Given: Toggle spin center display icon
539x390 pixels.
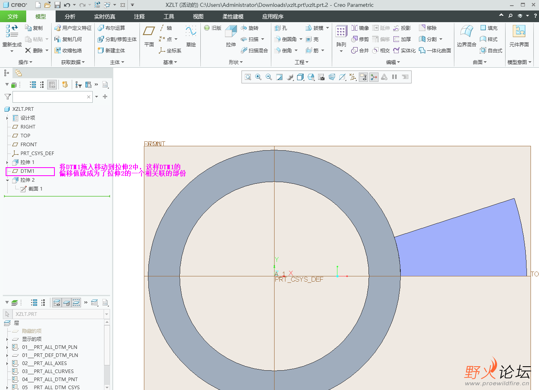Looking at the screenshot, I should pyautogui.click(x=374, y=77).
